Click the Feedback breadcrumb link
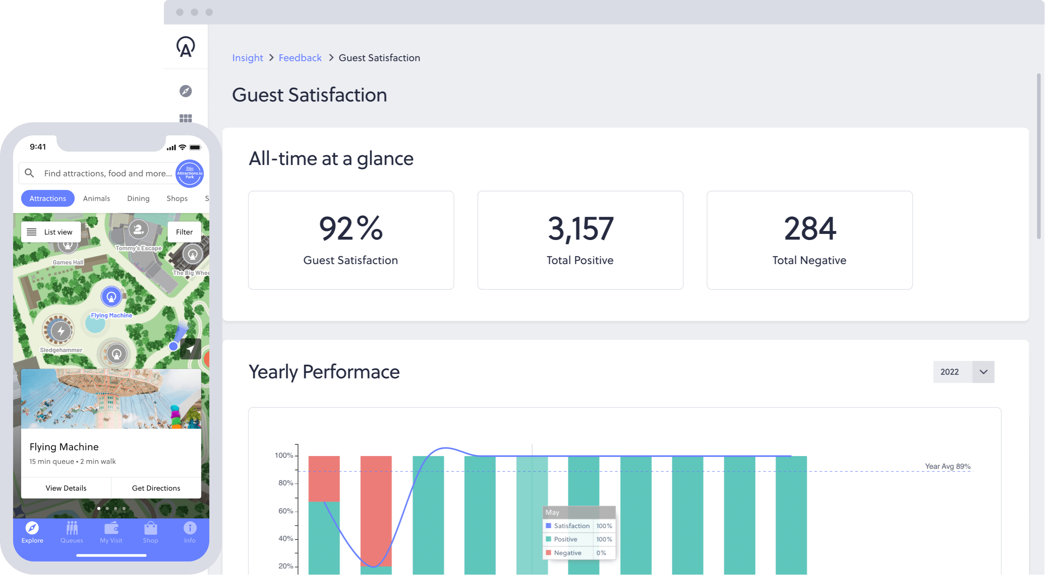This screenshot has height=575, width=1045. coord(300,58)
